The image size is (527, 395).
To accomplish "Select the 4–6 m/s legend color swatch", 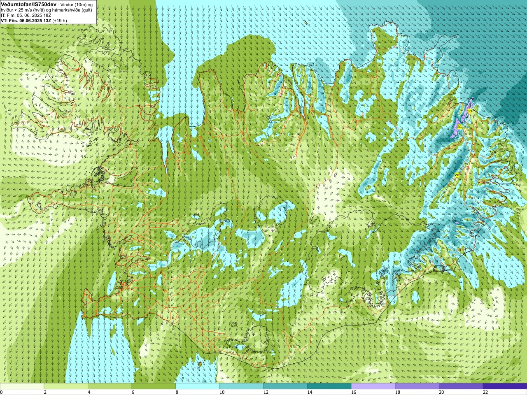I will pyautogui.click(x=110, y=386).
